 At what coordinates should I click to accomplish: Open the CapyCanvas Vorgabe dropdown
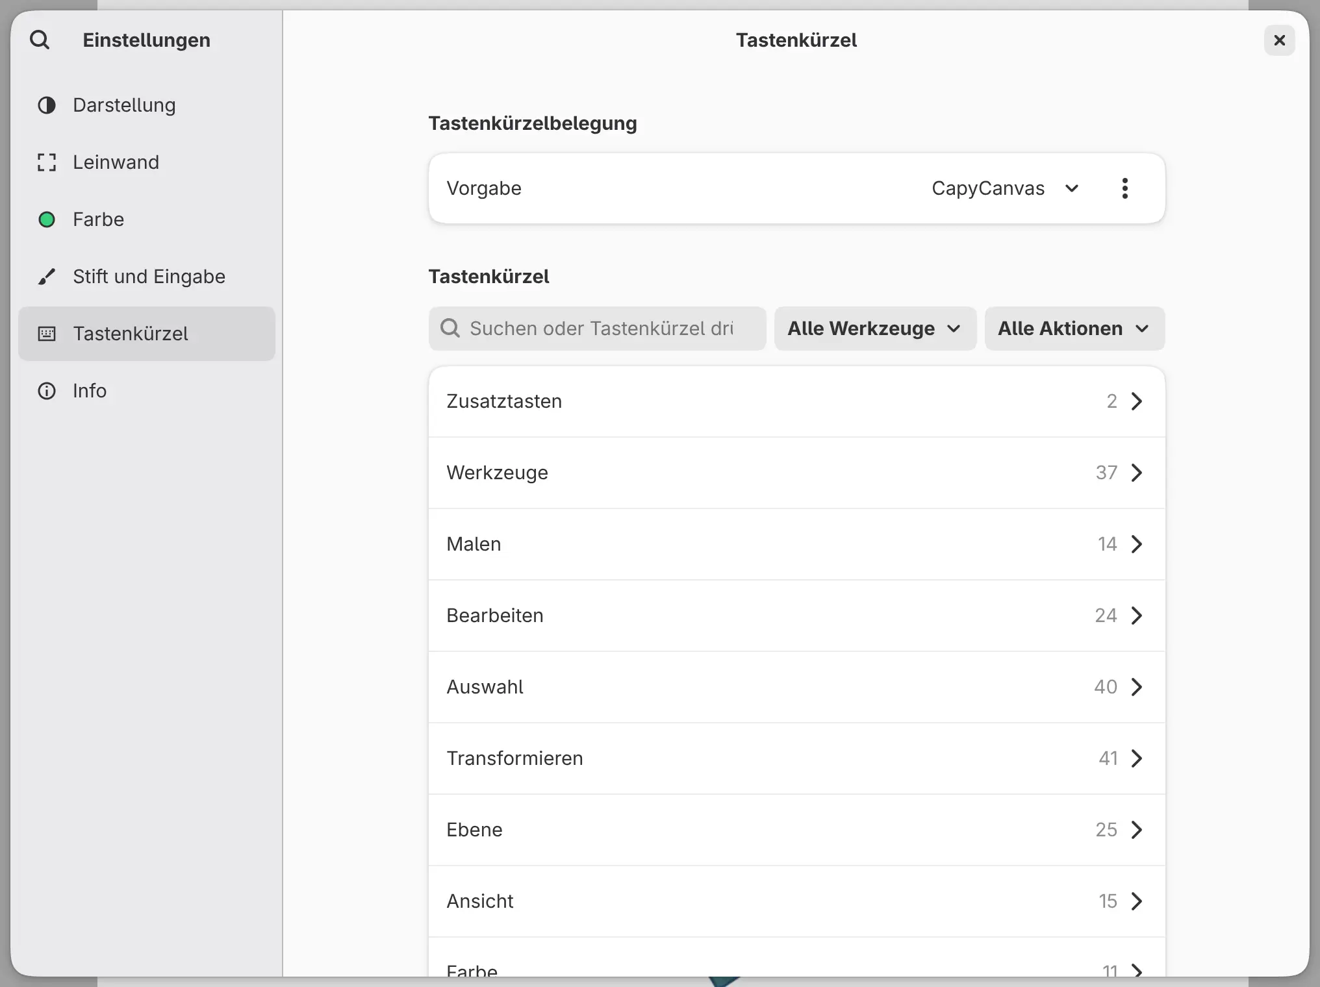[x=1006, y=188]
